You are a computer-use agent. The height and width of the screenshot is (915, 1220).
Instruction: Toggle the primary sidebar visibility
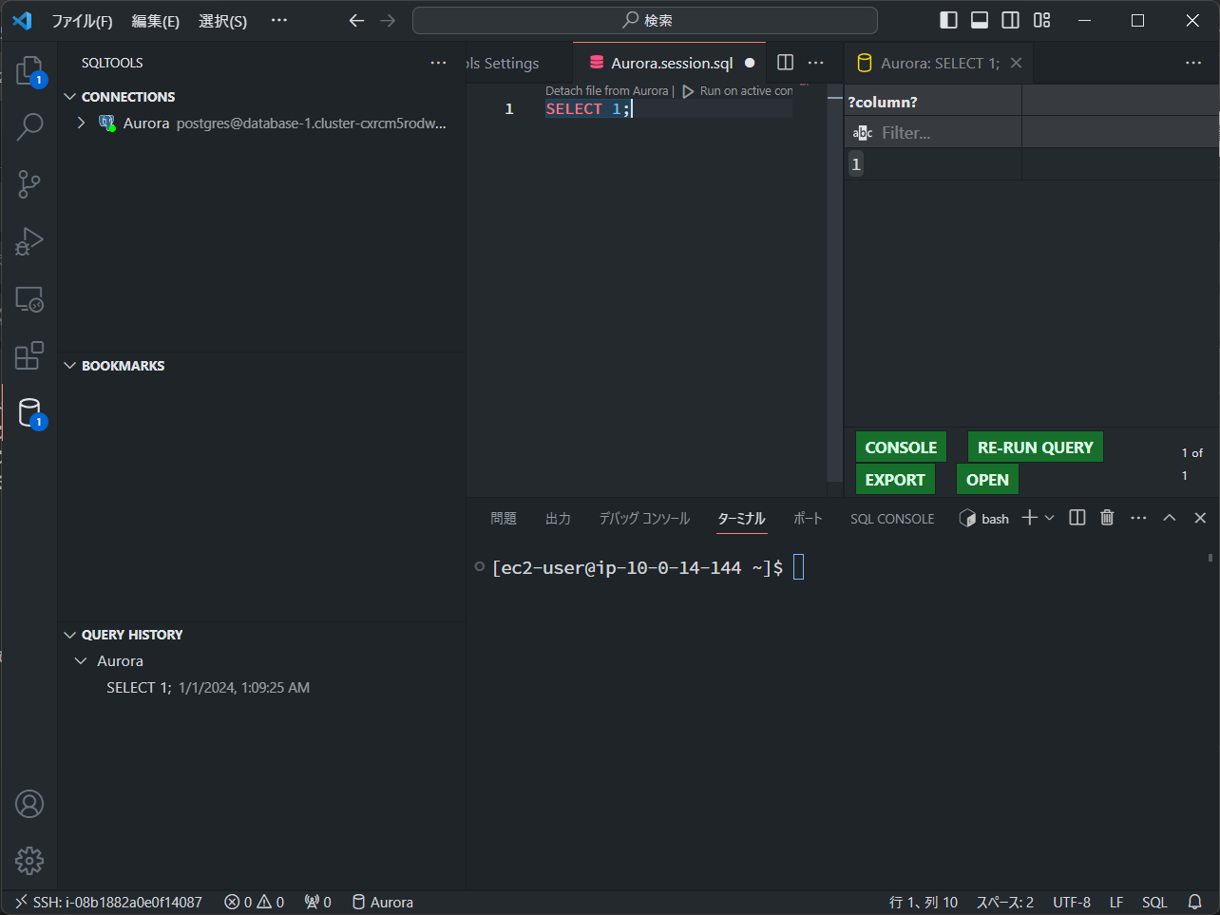point(948,20)
